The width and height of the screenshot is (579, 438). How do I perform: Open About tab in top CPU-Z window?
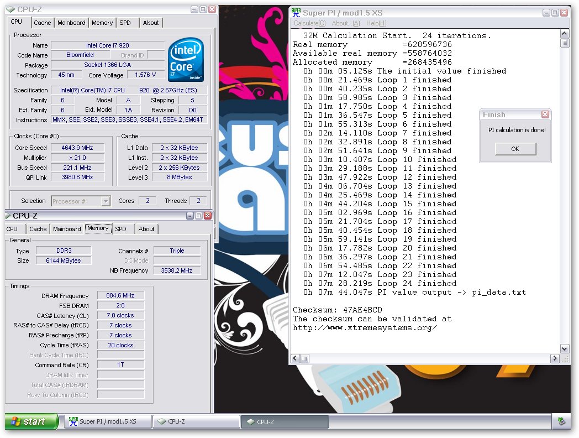click(x=151, y=23)
